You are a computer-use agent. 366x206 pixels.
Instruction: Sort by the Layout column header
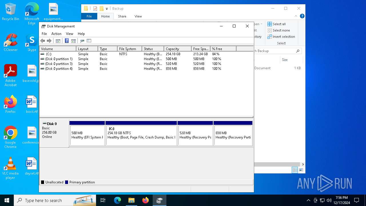click(87, 49)
